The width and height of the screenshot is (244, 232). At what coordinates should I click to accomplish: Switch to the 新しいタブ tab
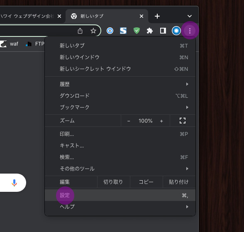click(107, 16)
